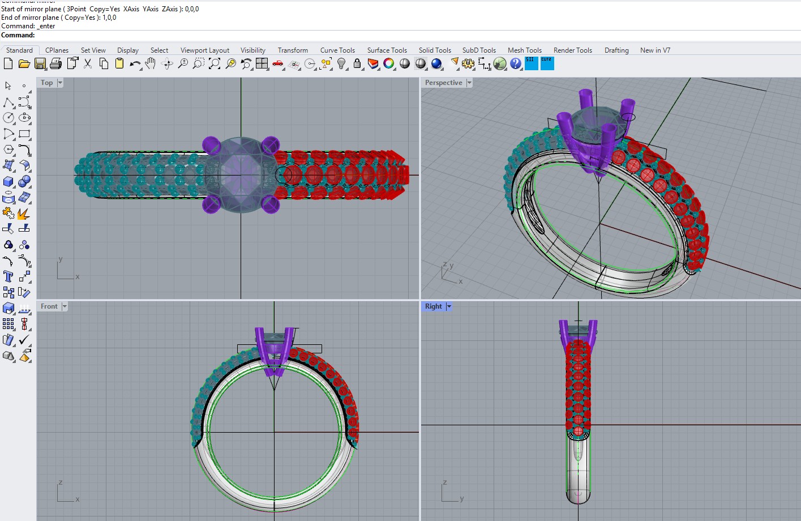The image size is (801, 521).
Task: Click the Undo arrow icon
Action: pyautogui.click(x=134, y=64)
